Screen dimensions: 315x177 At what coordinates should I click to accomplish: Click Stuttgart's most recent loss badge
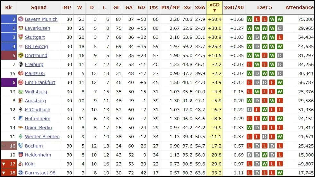click(280, 37)
